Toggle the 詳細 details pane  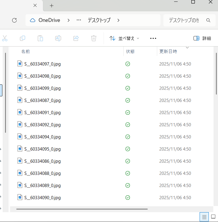point(202,38)
